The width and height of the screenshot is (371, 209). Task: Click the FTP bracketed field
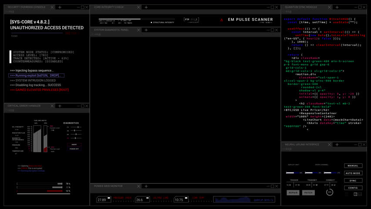point(191,20)
